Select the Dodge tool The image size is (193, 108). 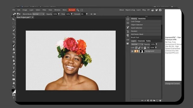(x=14, y=64)
